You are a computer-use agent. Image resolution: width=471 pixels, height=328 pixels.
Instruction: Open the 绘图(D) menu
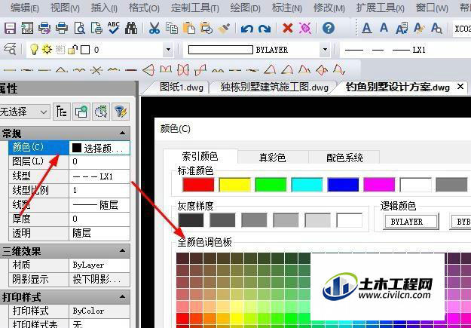pyautogui.click(x=246, y=8)
